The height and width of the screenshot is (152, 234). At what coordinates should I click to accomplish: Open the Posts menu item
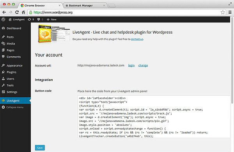point(15,37)
